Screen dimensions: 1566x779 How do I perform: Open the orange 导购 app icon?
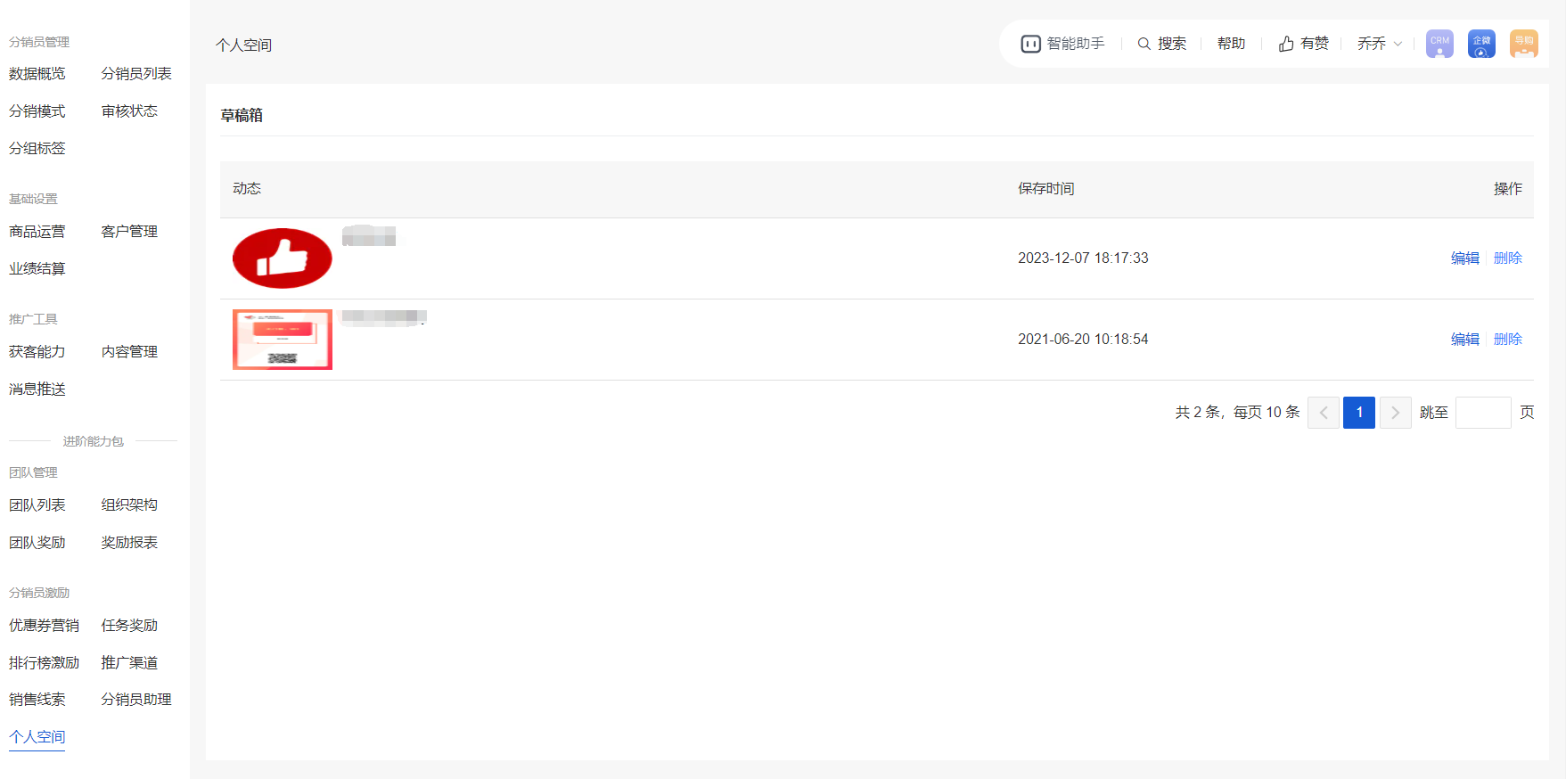click(x=1523, y=44)
